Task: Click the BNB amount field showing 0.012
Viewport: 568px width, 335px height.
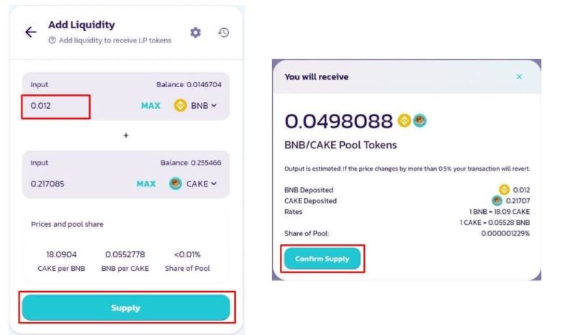Action: [x=55, y=106]
